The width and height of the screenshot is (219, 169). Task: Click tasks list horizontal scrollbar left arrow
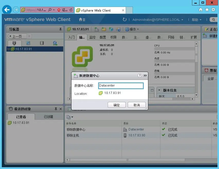[67, 160]
